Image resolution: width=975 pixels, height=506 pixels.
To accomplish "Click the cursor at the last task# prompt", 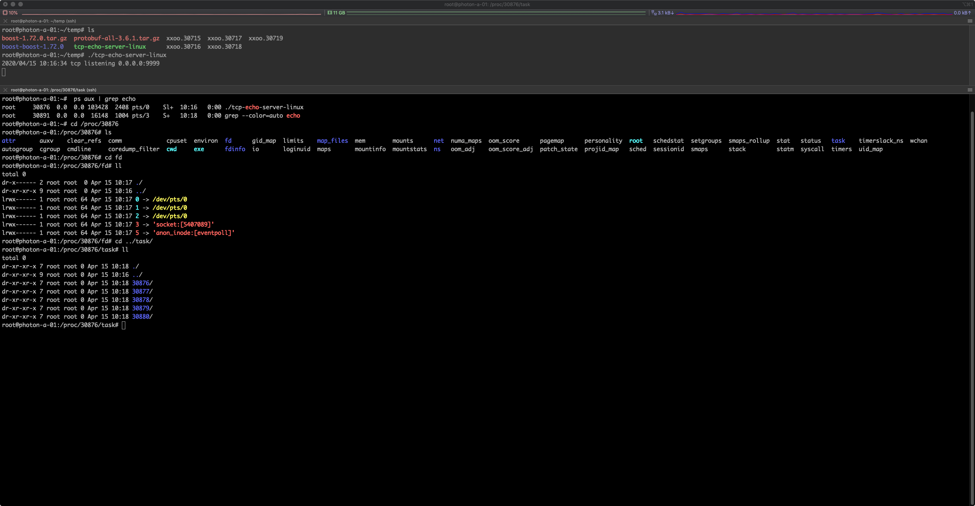I will (123, 325).
